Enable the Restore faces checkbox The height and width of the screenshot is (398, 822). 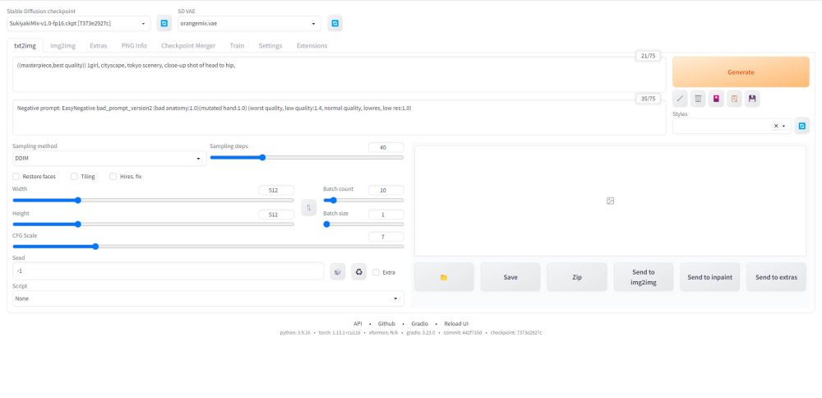tap(16, 176)
